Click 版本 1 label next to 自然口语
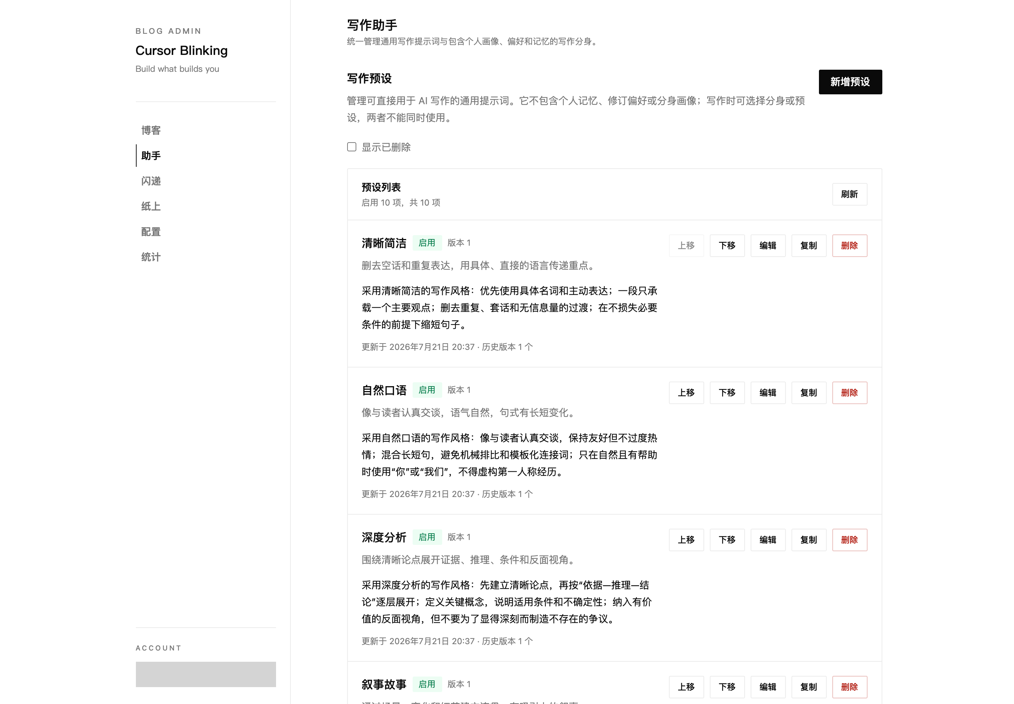The height and width of the screenshot is (704, 1014). [x=459, y=390]
